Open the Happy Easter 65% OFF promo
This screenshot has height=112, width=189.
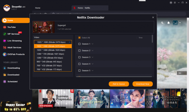16,107
